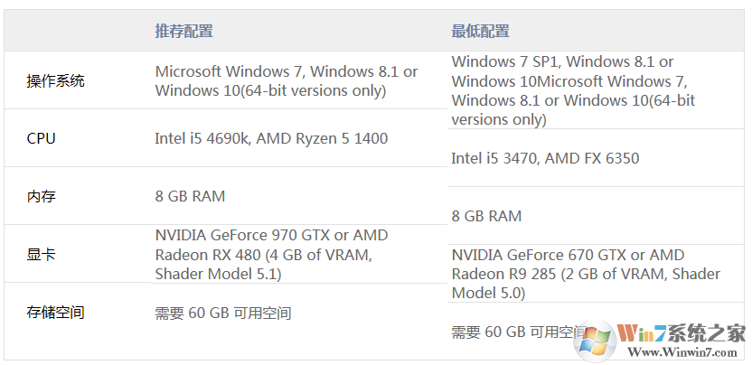The height and width of the screenshot is (365, 752).
Task: Select the 内存 row label
Action: 42,196
